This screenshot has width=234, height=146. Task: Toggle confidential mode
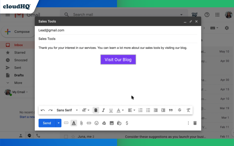pyautogui.click(x=119, y=123)
